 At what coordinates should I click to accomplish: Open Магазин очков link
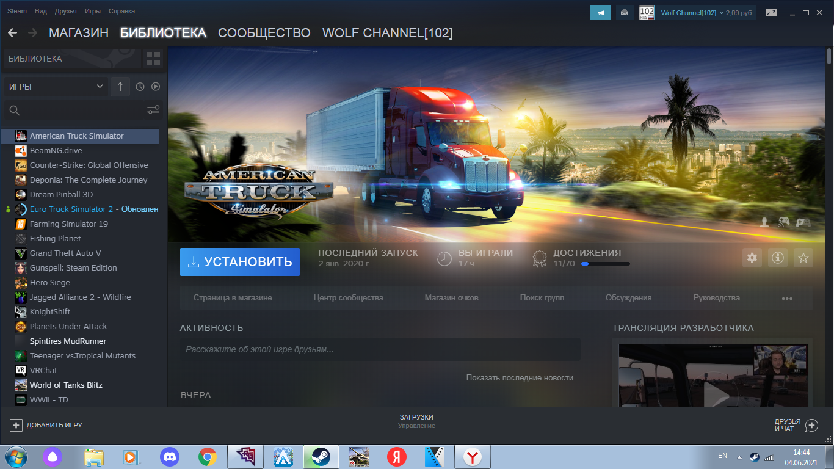click(x=452, y=298)
